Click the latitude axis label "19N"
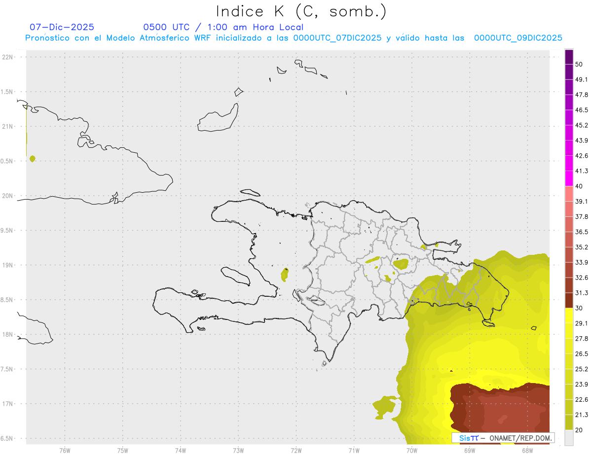Viewport: 592px width, 457px height. [x=7, y=265]
